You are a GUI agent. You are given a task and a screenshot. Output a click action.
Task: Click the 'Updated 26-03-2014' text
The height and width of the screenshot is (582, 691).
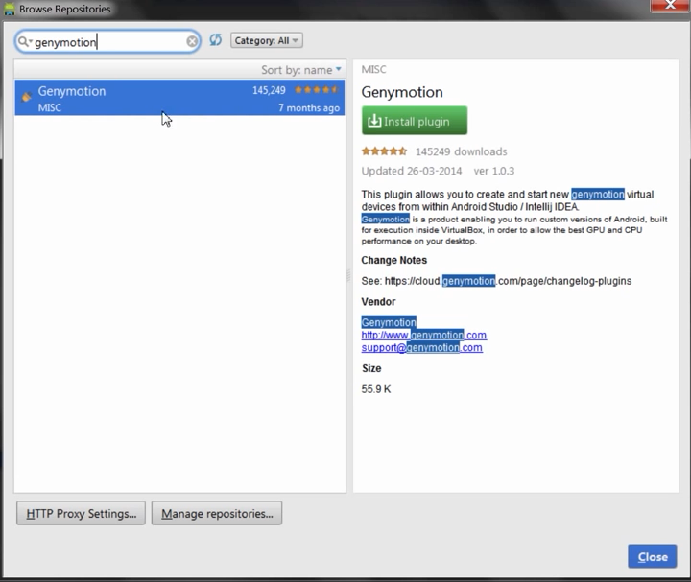tap(412, 171)
